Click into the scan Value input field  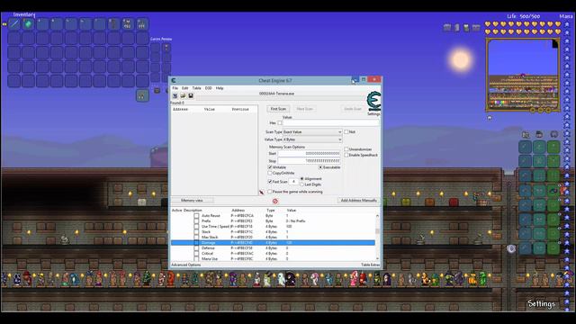click(x=330, y=123)
